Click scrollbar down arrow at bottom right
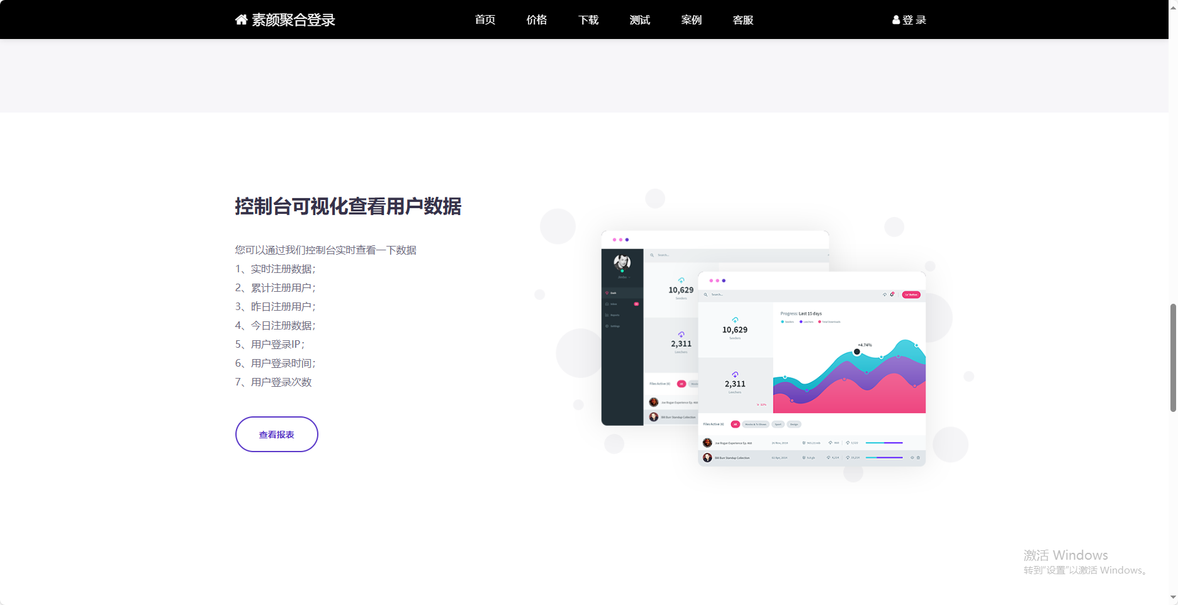The image size is (1178, 605). click(x=1173, y=597)
